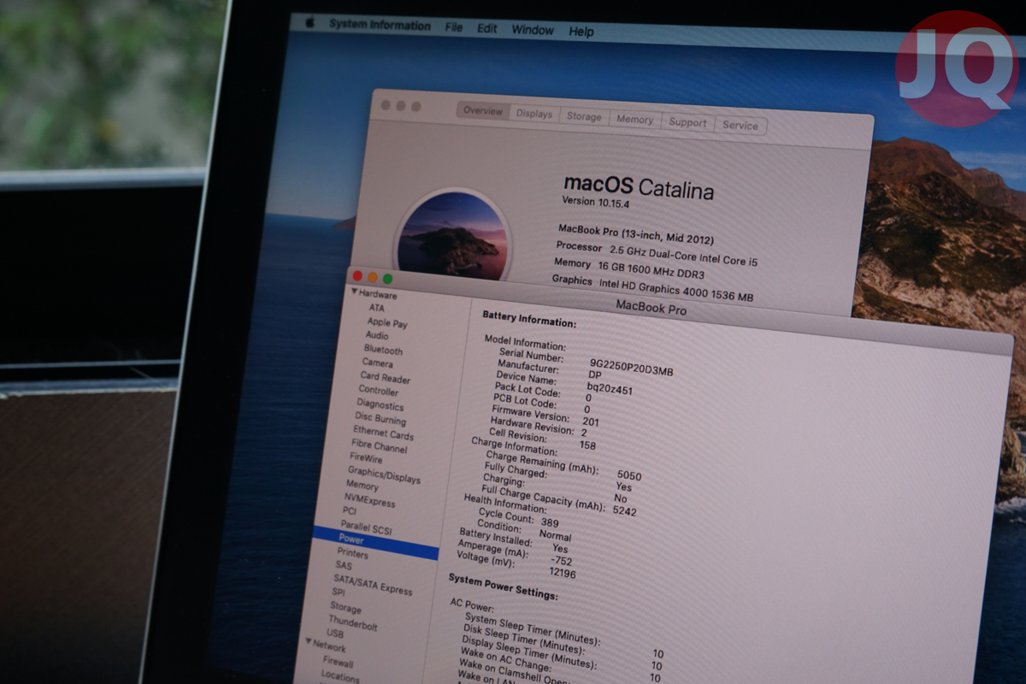The width and height of the screenshot is (1026, 684).
Task: Click the voltage value "12196"
Action: click(x=562, y=573)
